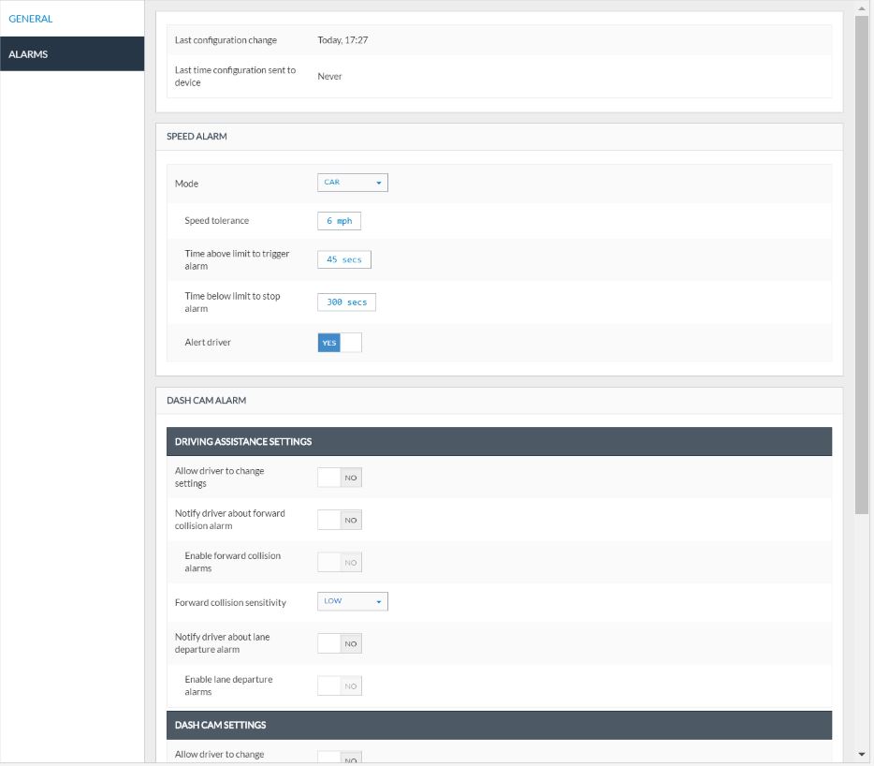Viewport: 874px width, 766px height.
Task: Select the Alarms tab in sidebar
Action: pyautogui.click(x=72, y=53)
